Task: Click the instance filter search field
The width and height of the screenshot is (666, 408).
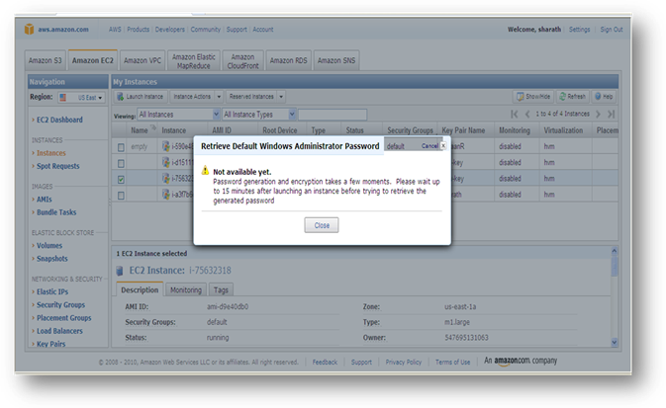Action: [333, 115]
